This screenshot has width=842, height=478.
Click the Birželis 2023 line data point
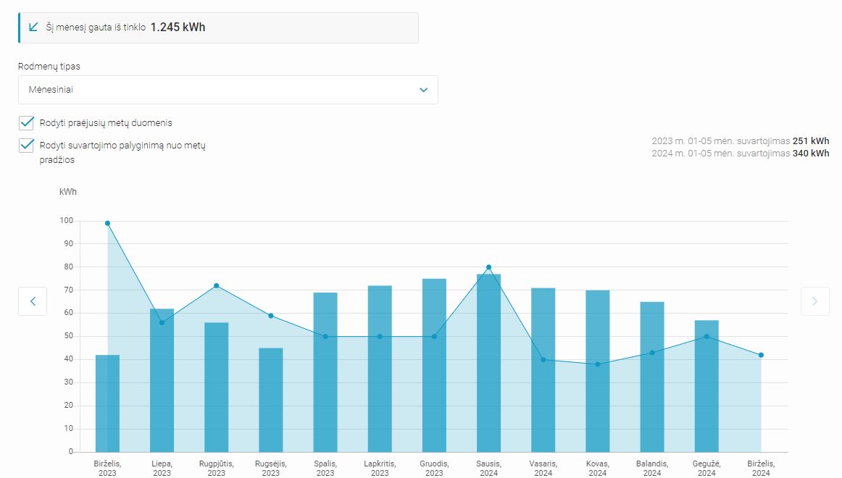point(107,223)
